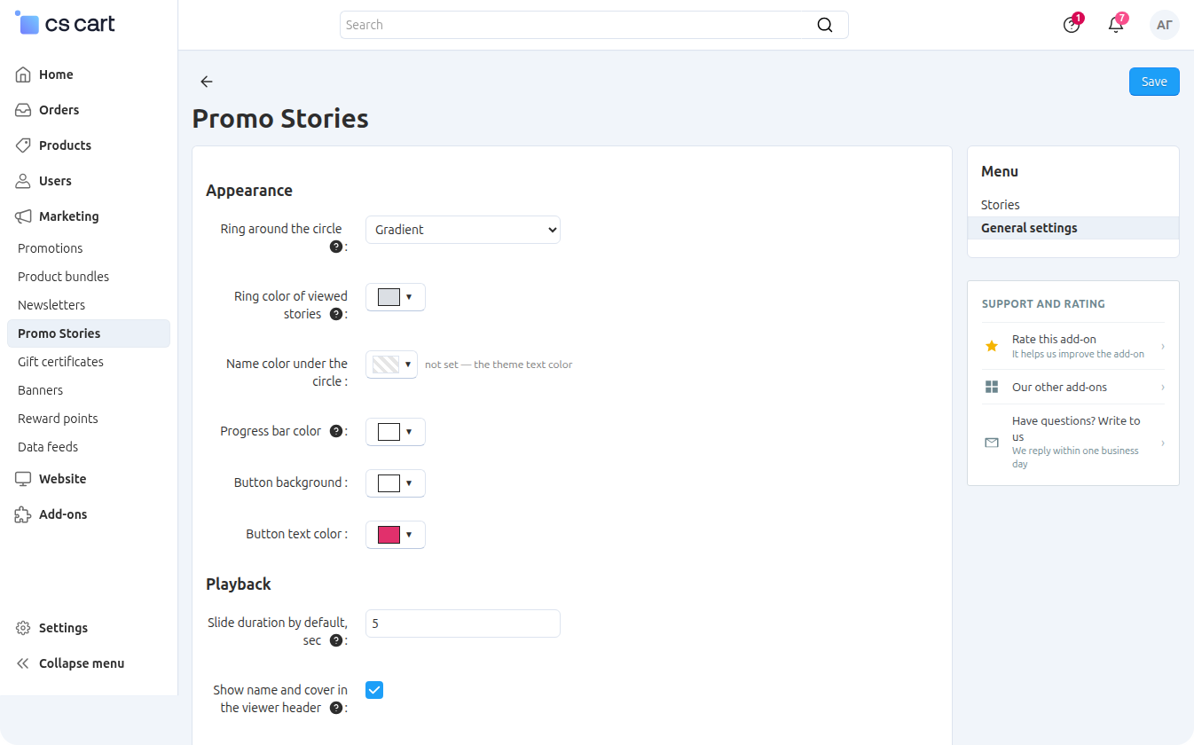Click the pink Button text color swatch
Screen dimensions: 1194x745
[x=389, y=535]
